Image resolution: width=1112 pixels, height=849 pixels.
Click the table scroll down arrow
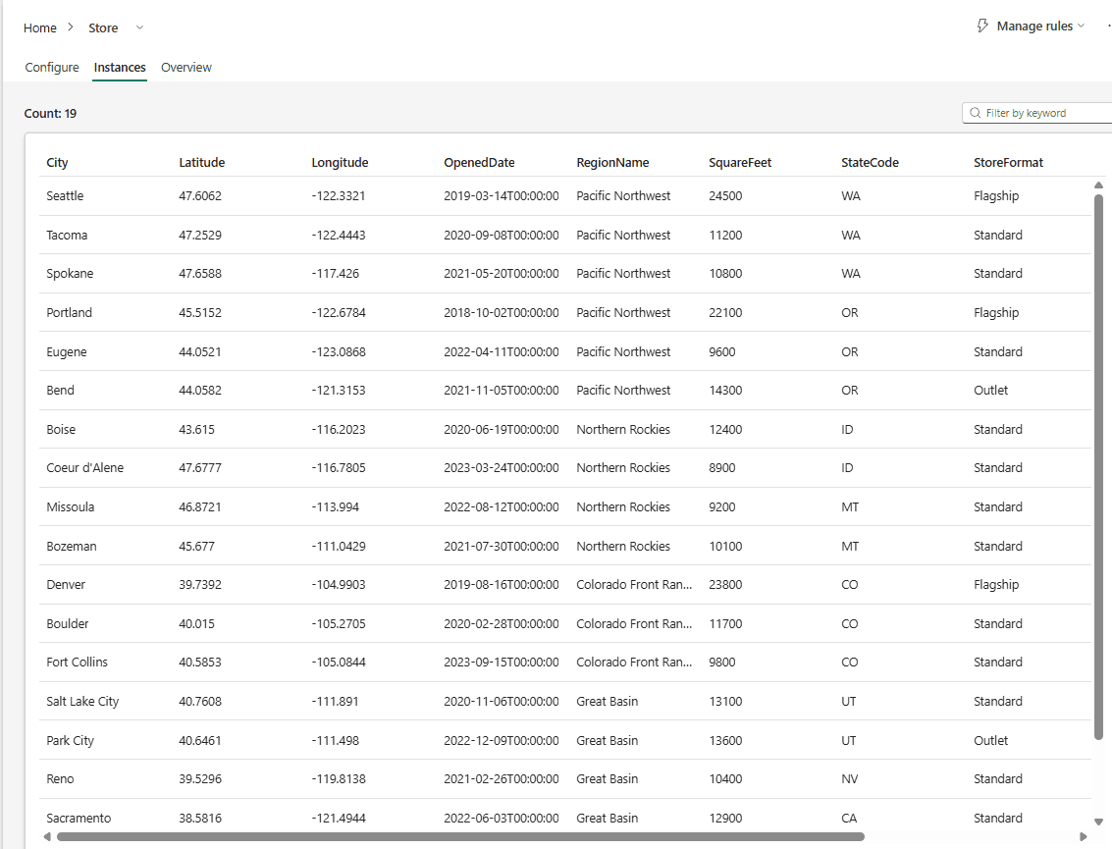pos(1098,822)
